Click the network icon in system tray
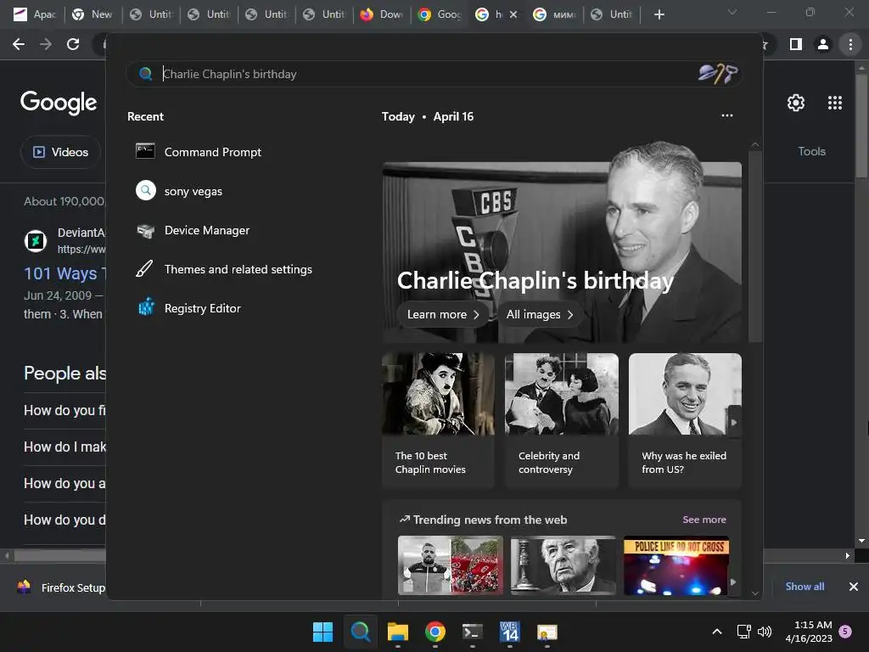 click(743, 632)
